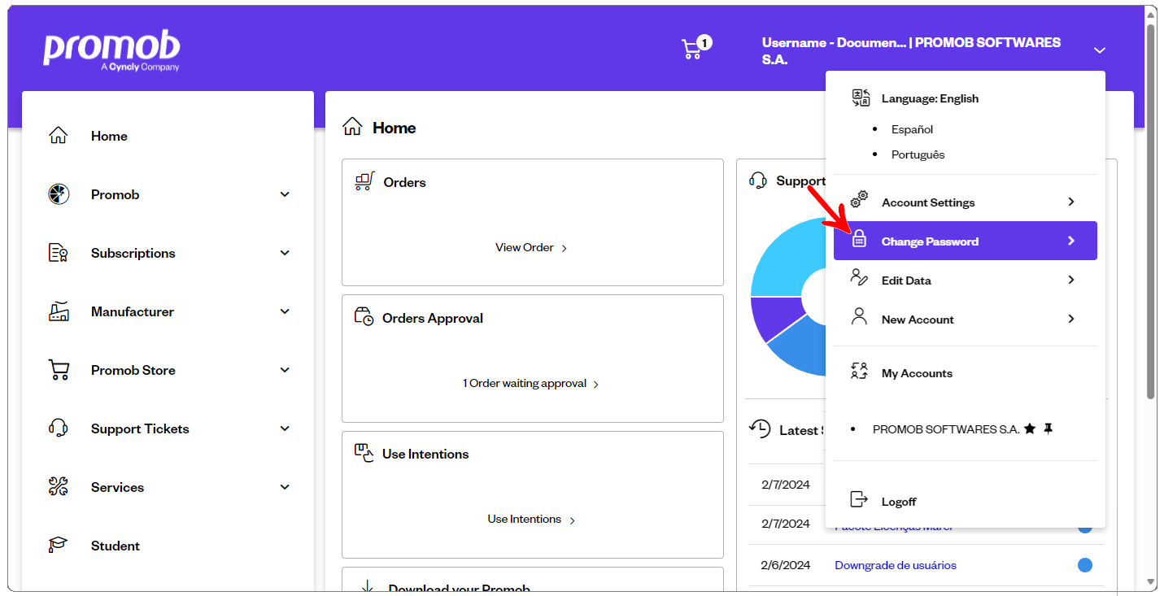Choose Edit Data from the menu
The width and height of the screenshot is (1164, 596).
(966, 280)
